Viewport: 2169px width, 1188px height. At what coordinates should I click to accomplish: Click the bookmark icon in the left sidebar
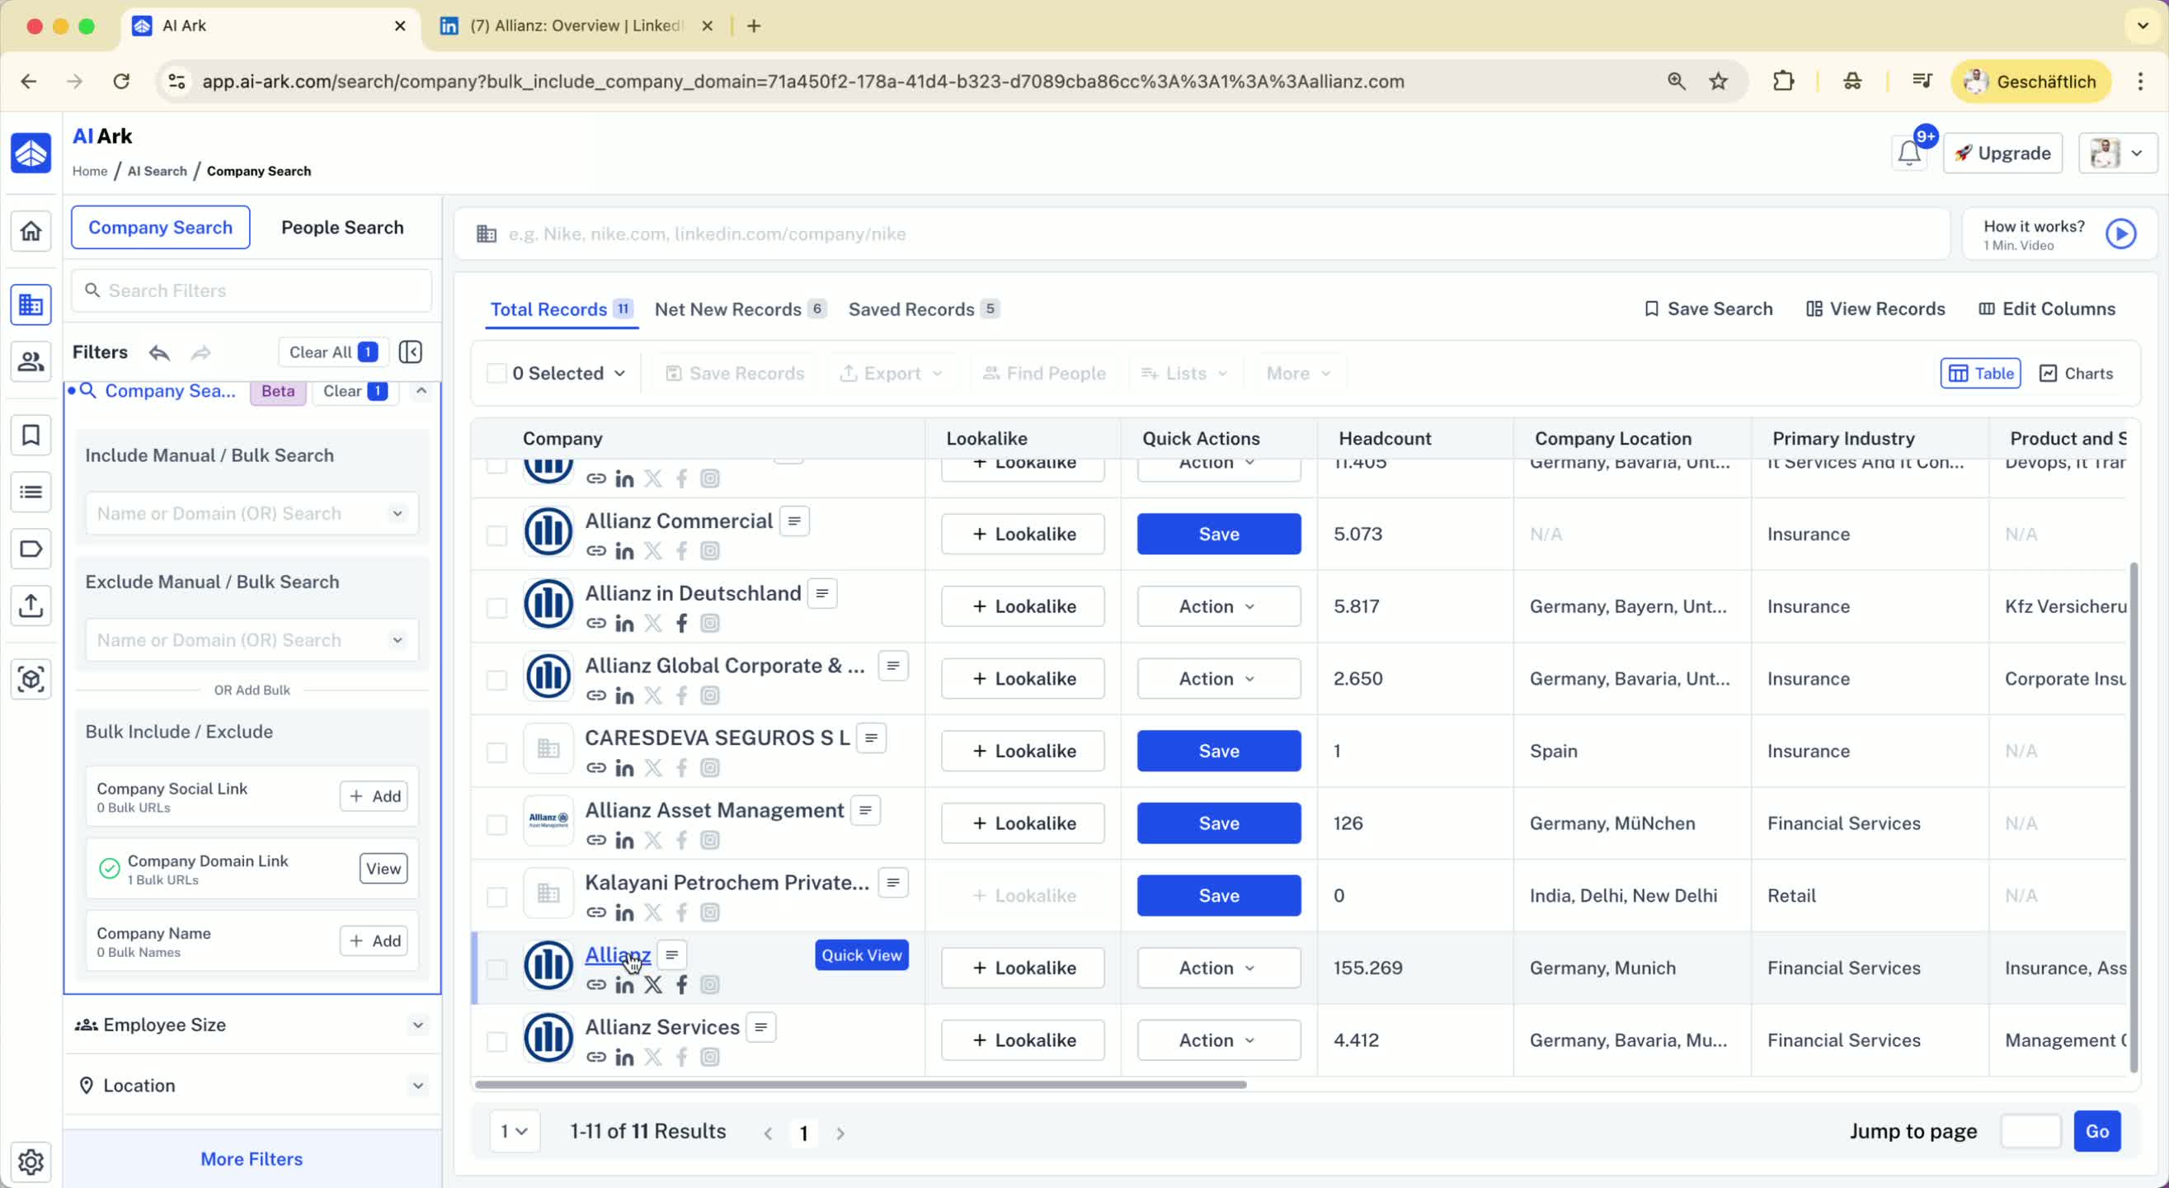tap(31, 436)
